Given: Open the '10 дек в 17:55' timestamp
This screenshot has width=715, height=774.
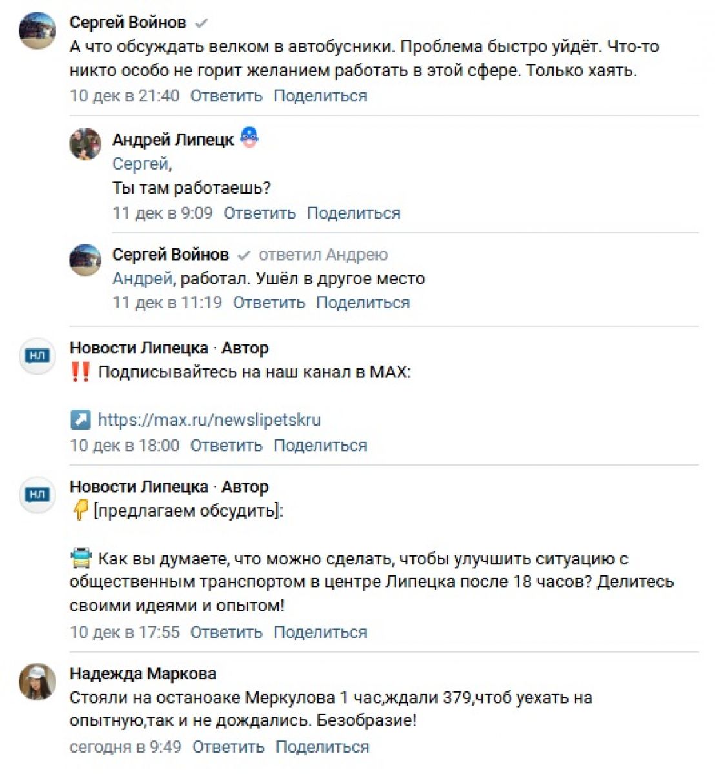Looking at the screenshot, I should (x=125, y=632).
